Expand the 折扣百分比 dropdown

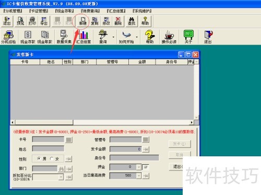(61, 177)
